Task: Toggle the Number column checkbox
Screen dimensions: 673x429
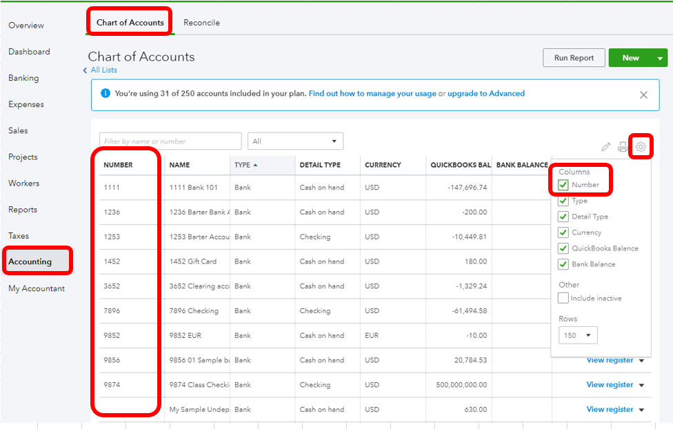Action: pyautogui.click(x=563, y=185)
